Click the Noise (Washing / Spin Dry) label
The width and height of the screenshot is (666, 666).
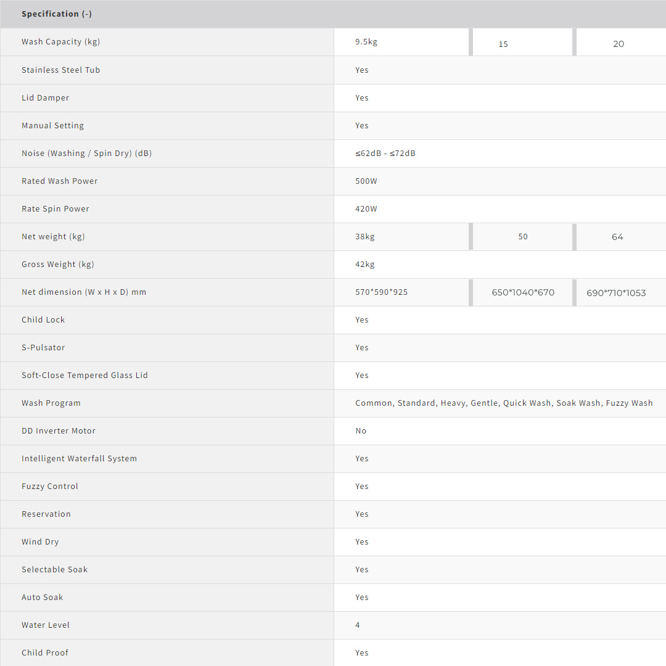click(x=86, y=154)
